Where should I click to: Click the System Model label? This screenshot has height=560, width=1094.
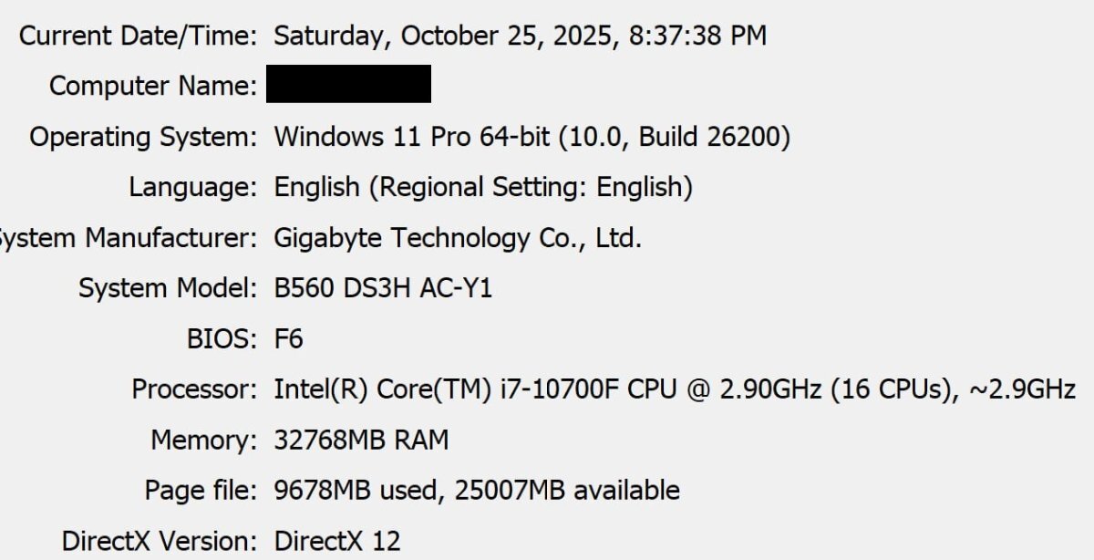[168, 289]
